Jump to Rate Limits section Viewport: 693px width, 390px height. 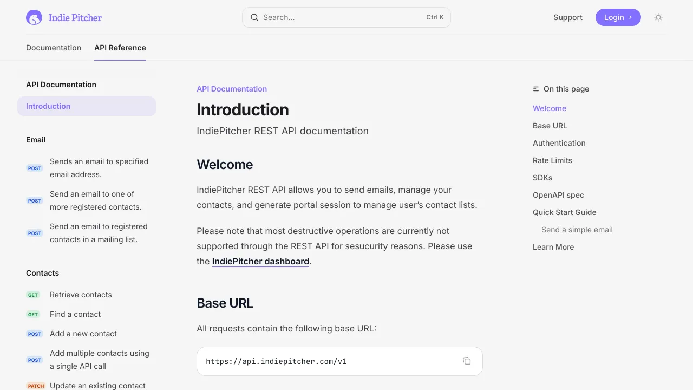coord(552,160)
